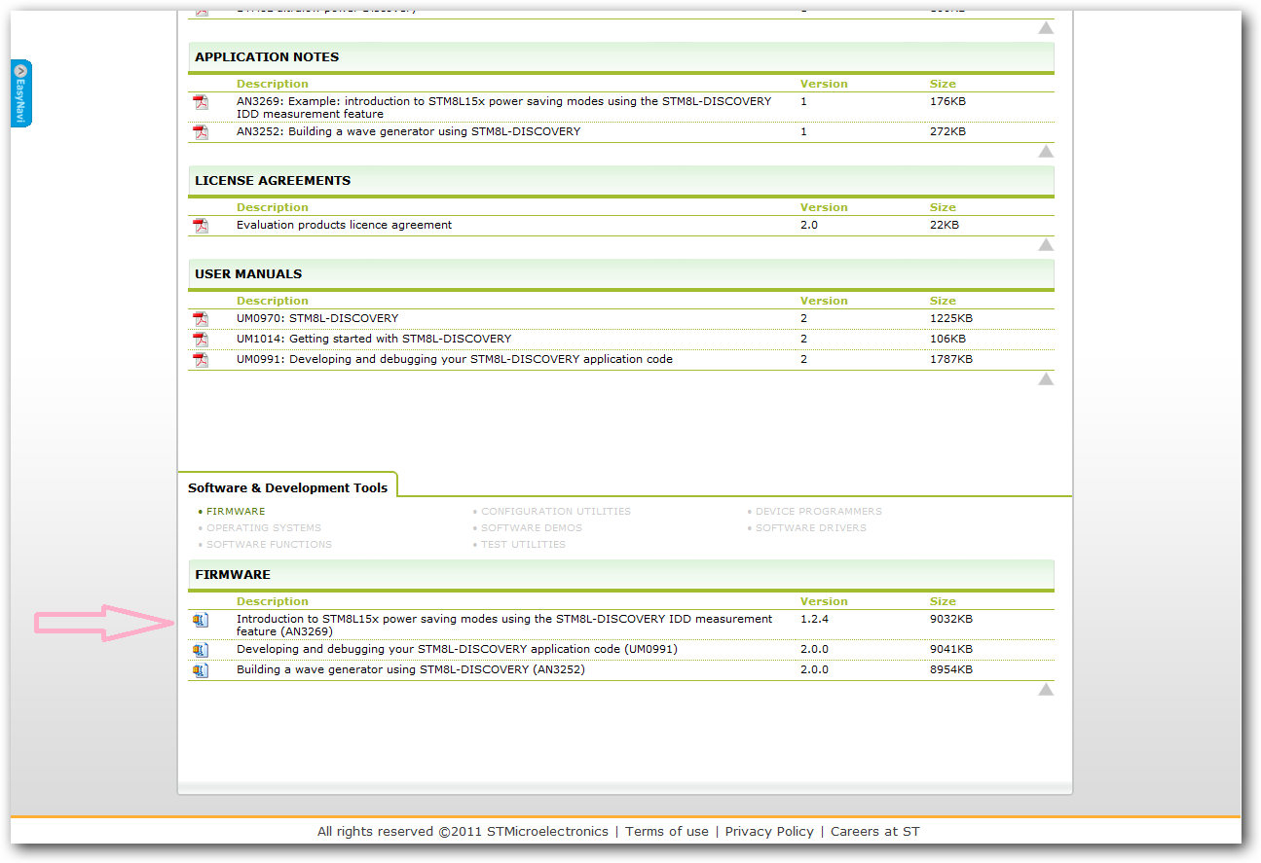Image resolution: width=1261 pixels, height=863 pixels.
Task: Open Introduction to STM8L15x power saving firmware
Action: pyautogui.click(x=504, y=625)
